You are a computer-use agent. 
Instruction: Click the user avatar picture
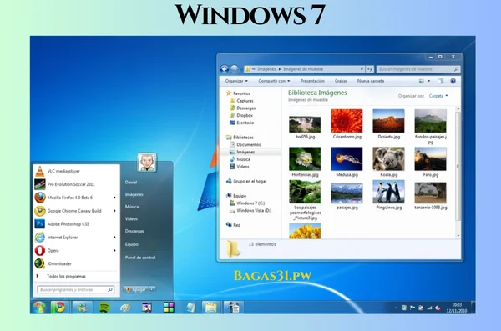click(147, 163)
